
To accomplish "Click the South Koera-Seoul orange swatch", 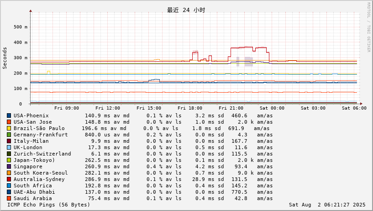I will click(x=9, y=173).
